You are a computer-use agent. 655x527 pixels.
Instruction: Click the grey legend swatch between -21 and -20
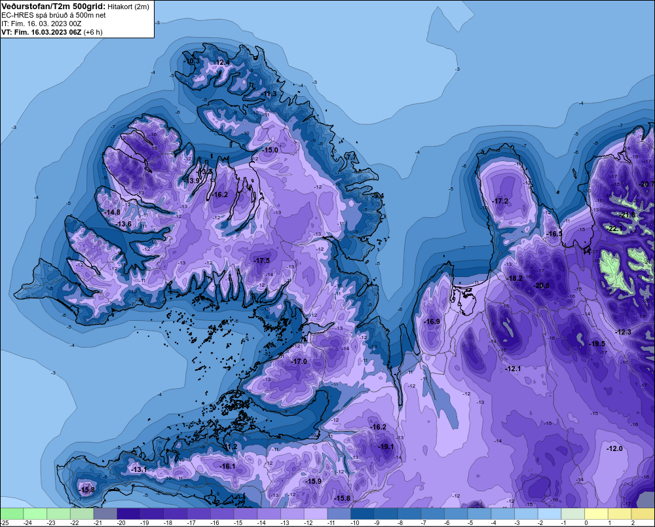click(x=105, y=513)
